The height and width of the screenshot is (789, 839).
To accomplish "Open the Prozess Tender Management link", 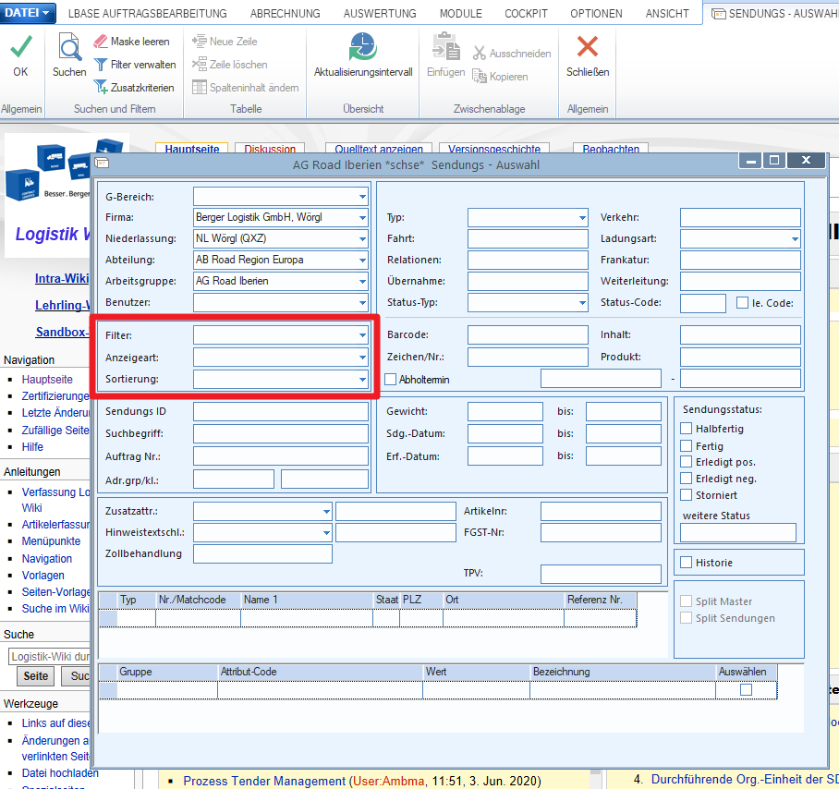I will [264, 781].
